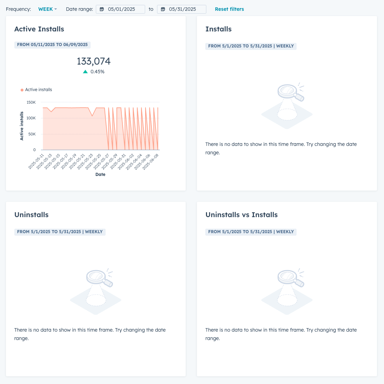Click the Uninstalls vs Installs date badge
This screenshot has width=384, height=384.
click(x=251, y=232)
